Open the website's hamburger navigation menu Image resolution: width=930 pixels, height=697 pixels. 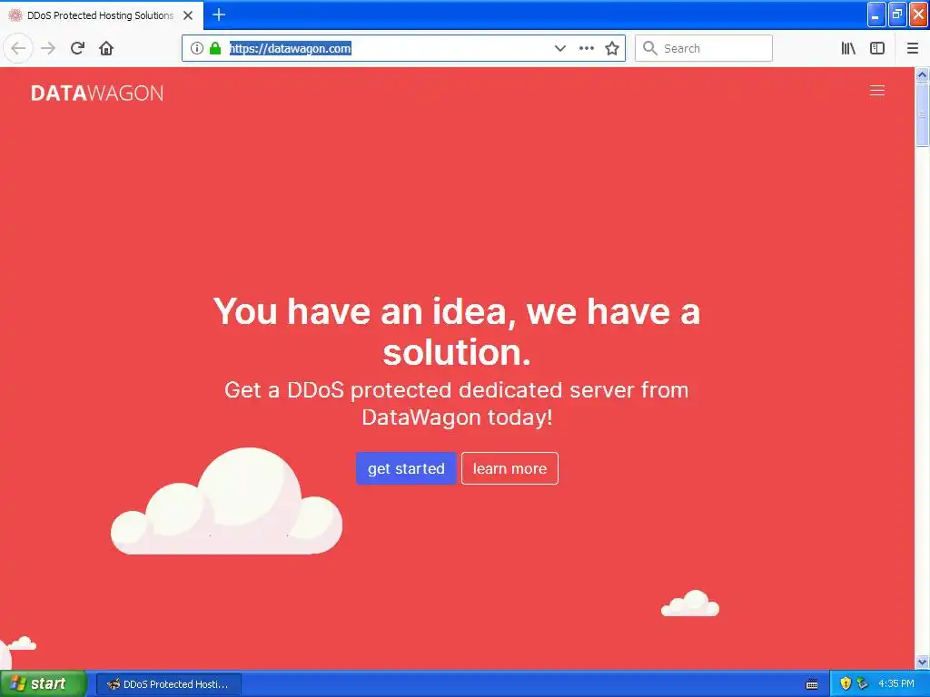pyautogui.click(x=877, y=90)
